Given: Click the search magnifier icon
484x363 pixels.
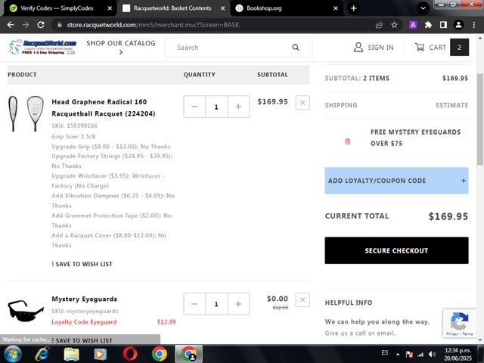Looking at the screenshot, I should click(296, 48).
